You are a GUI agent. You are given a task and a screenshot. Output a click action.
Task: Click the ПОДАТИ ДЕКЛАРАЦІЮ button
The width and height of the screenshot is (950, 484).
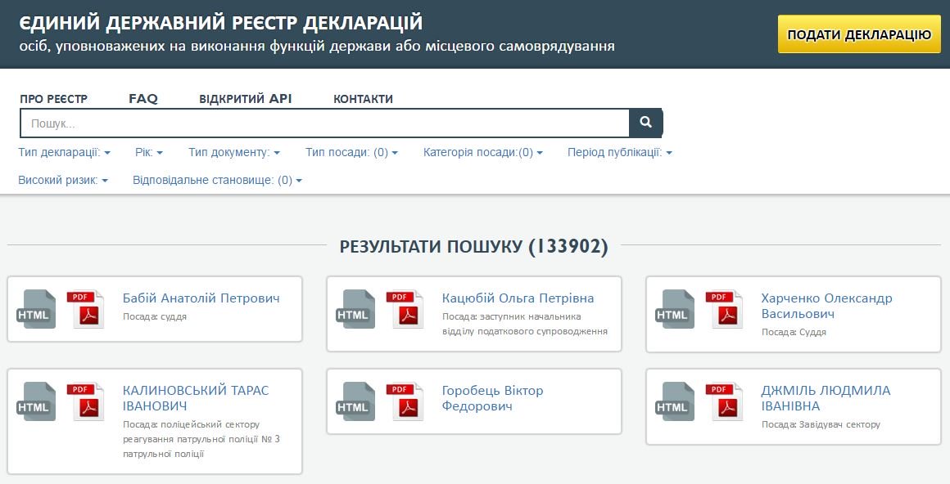[x=859, y=34]
